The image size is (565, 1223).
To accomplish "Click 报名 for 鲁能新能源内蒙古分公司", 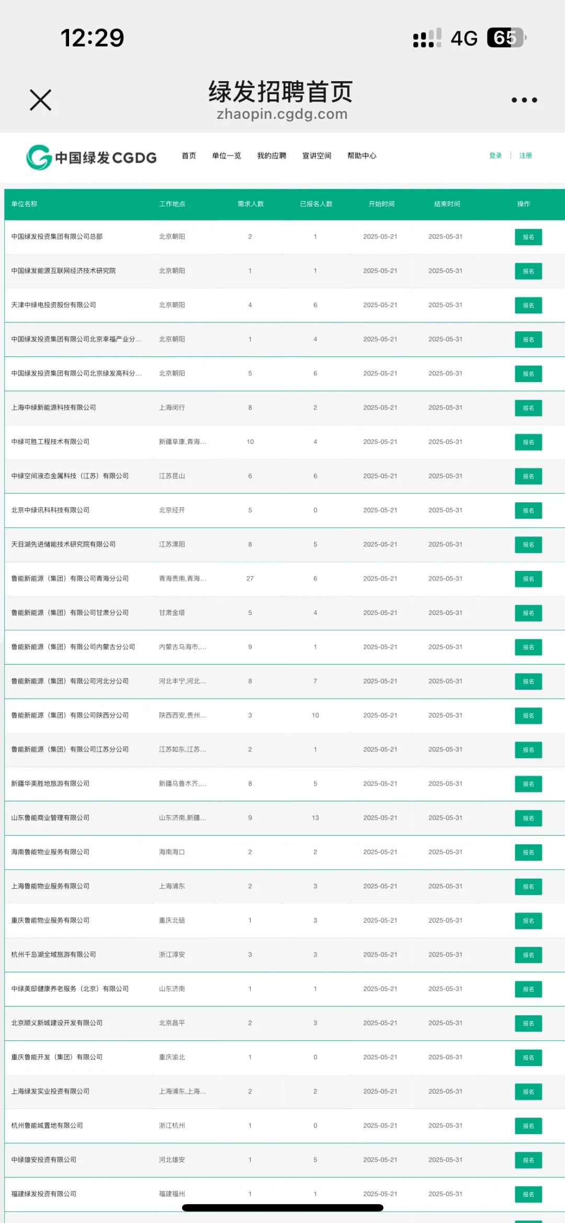I will coord(528,647).
